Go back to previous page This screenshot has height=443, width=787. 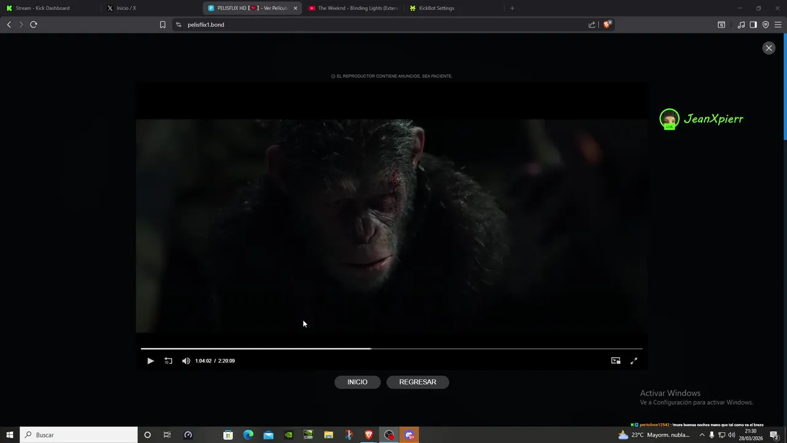click(x=9, y=25)
